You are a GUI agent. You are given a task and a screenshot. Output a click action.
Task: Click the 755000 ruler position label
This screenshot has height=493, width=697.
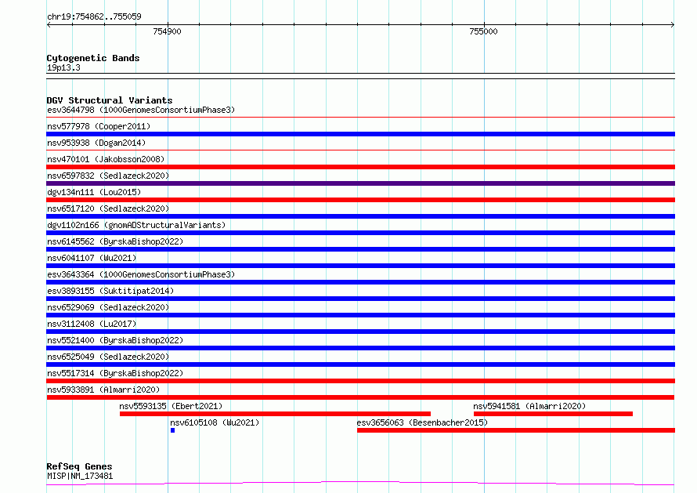pos(484,31)
